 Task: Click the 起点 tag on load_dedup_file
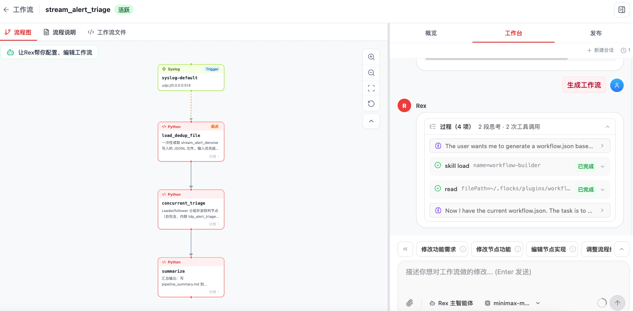214,126
